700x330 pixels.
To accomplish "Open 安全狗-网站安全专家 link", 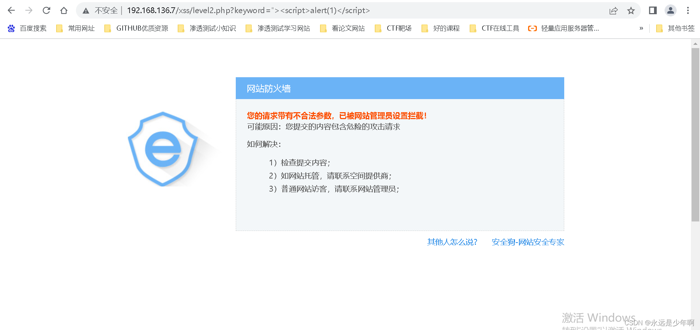I will (x=528, y=242).
